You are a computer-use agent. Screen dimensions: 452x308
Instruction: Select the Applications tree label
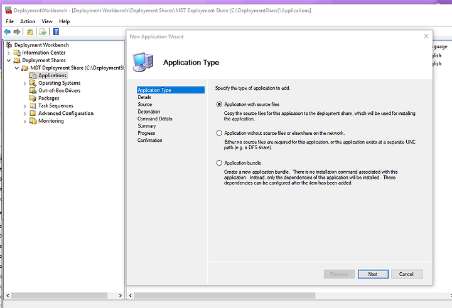[x=53, y=75]
